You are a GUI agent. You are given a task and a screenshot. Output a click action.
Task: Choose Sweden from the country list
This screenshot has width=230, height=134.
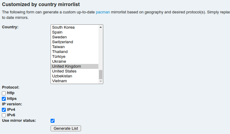click(x=59, y=37)
